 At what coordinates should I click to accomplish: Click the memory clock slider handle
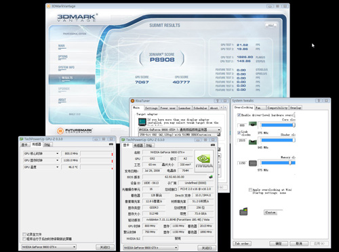tap(290, 163)
